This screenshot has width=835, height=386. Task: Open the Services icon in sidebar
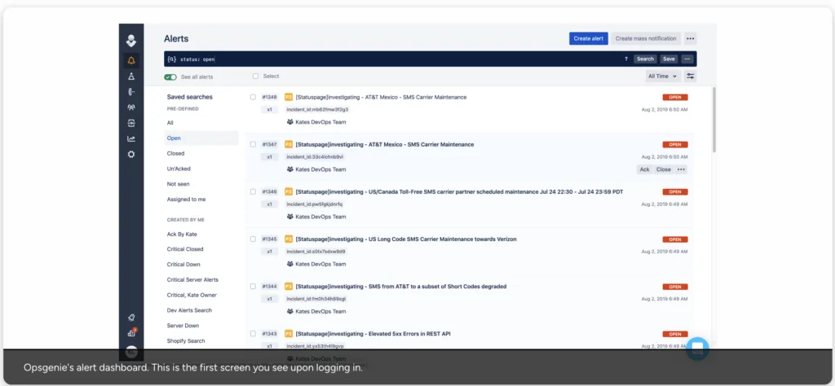[131, 123]
